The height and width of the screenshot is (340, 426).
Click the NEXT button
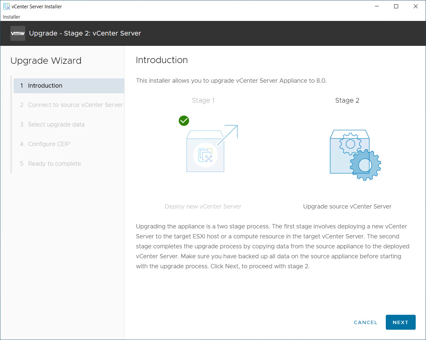(x=400, y=322)
